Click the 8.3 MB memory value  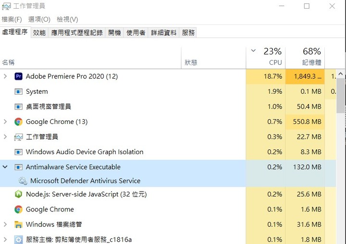point(311,152)
